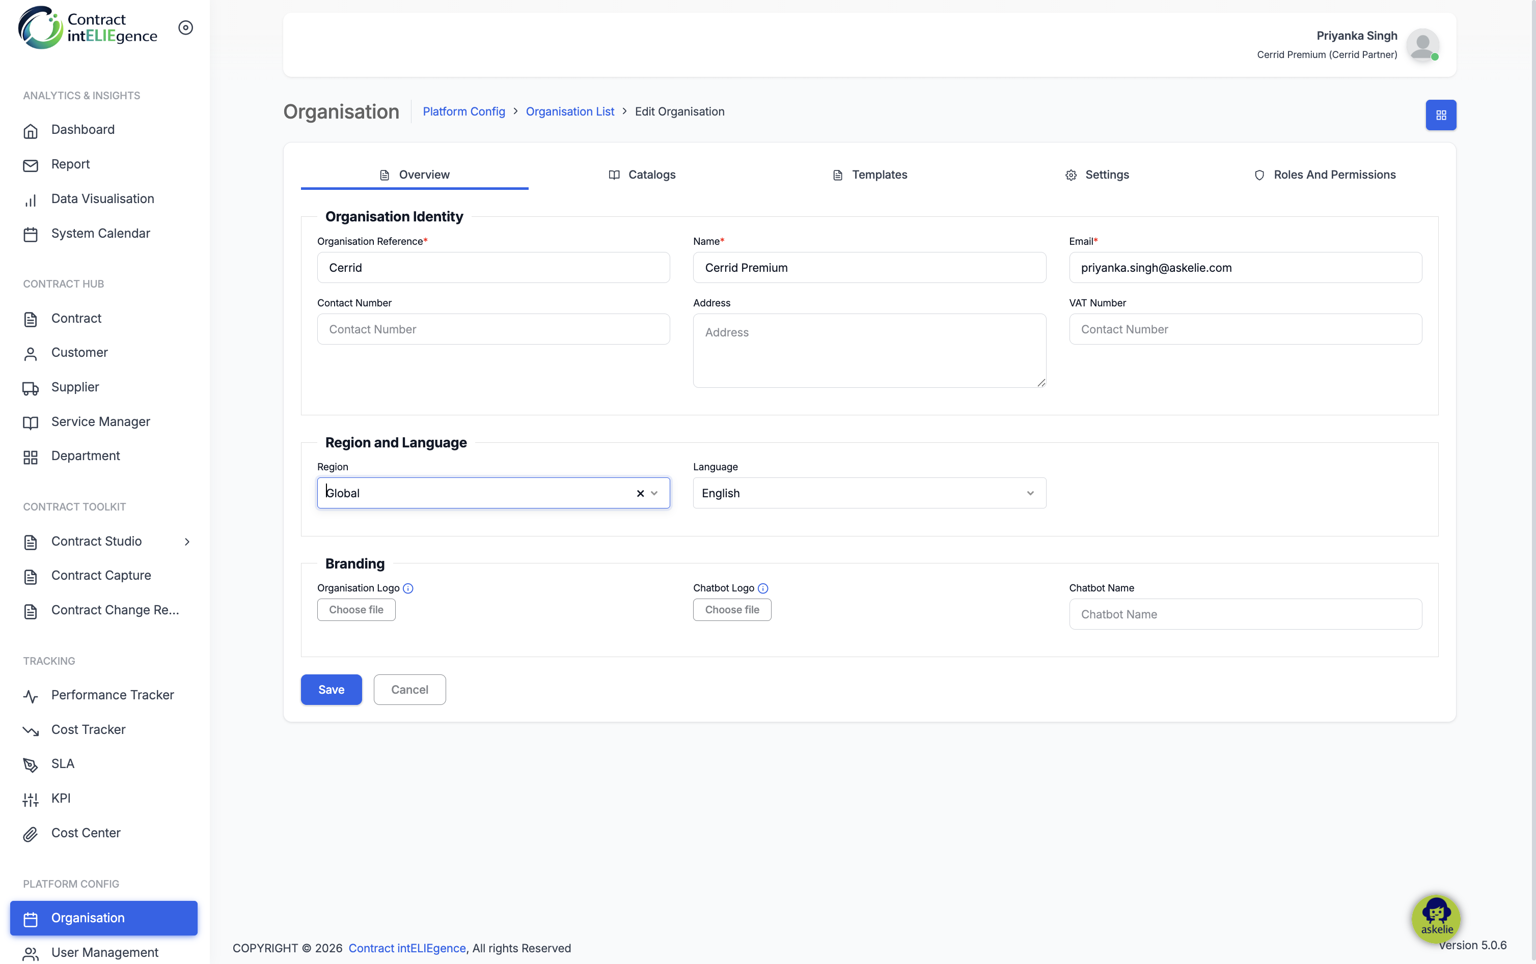Image resolution: width=1536 pixels, height=964 pixels.
Task: Click Contract Capture document icon
Action: tap(31, 576)
